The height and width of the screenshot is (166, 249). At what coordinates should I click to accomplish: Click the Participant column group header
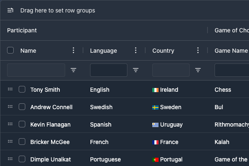point(22,30)
